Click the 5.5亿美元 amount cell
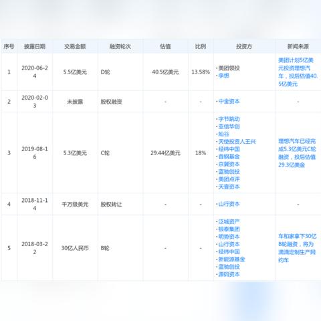Viewport: 321px width, 321px height. [75, 72]
